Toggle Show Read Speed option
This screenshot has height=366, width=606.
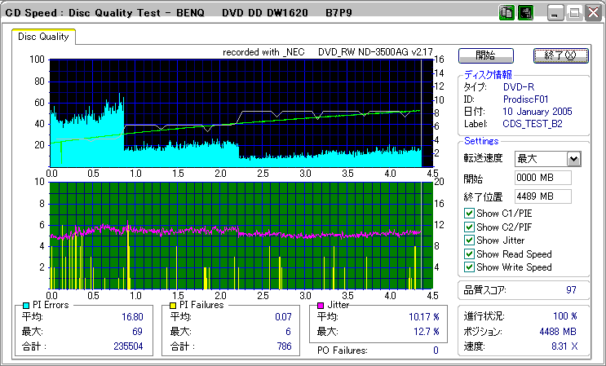pyautogui.click(x=469, y=254)
